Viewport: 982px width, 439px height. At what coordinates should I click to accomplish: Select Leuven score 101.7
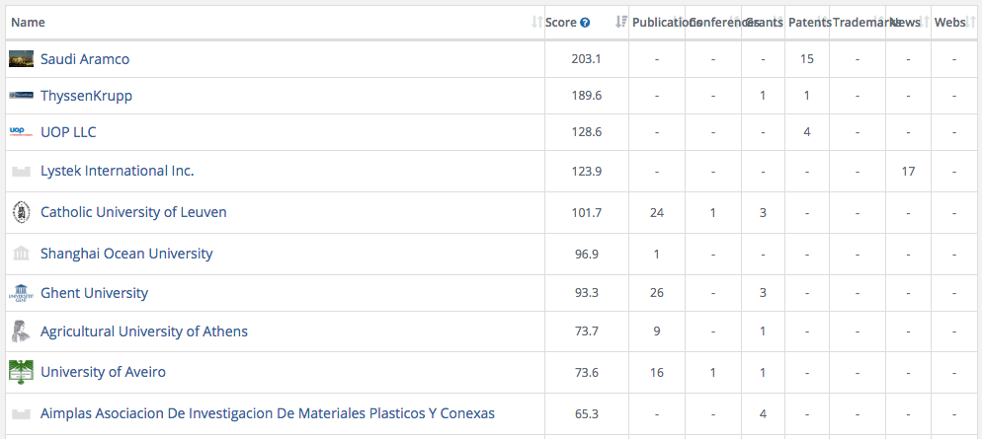point(586,212)
